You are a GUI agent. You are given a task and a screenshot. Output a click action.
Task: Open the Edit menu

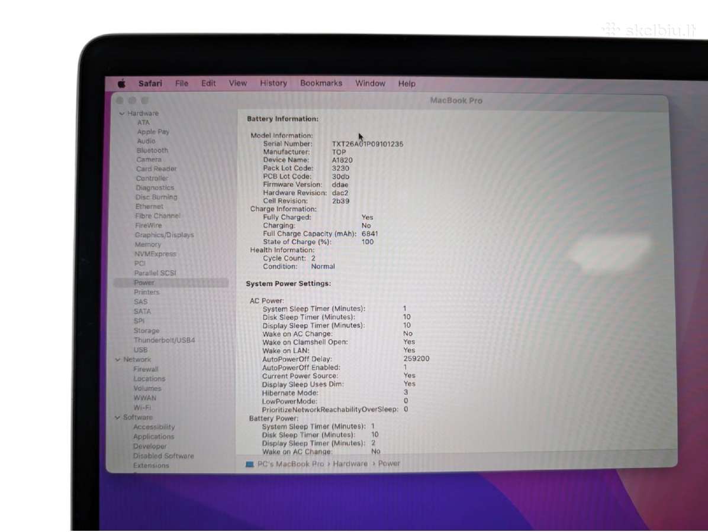coord(208,83)
